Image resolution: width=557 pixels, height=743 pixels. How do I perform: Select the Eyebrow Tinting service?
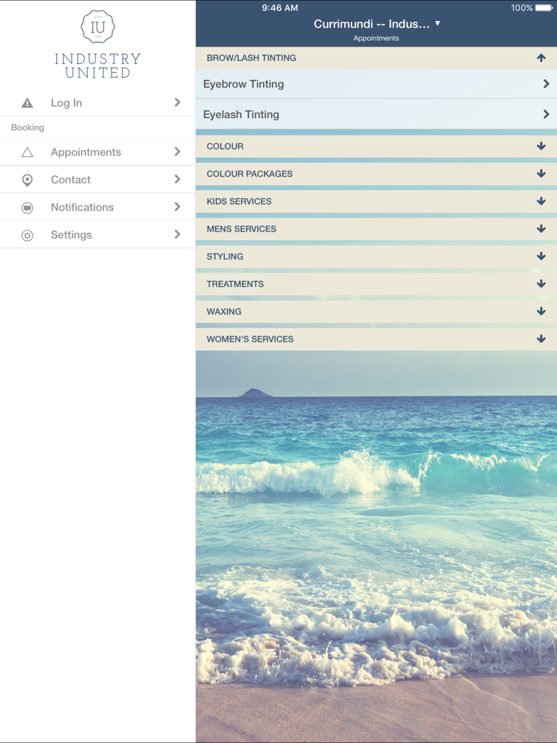(377, 84)
